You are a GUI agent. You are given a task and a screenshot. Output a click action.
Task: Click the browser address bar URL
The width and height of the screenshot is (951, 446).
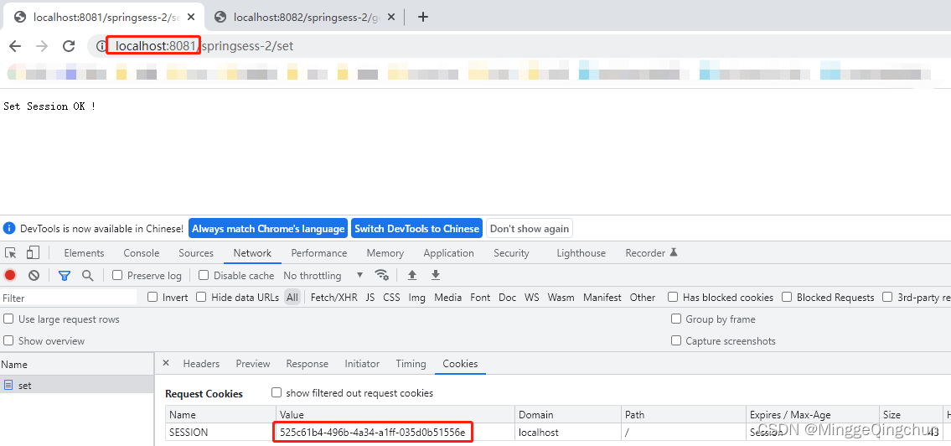click(204, 45)
